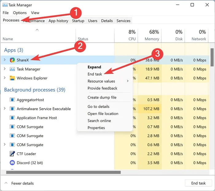Click the Windows Explorer folder icon
Screen dimensions: 215x191
click(x=12, y=78)
